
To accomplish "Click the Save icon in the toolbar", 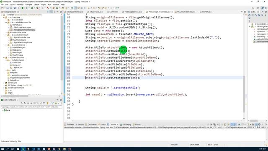I will click(x=8, y=8).
